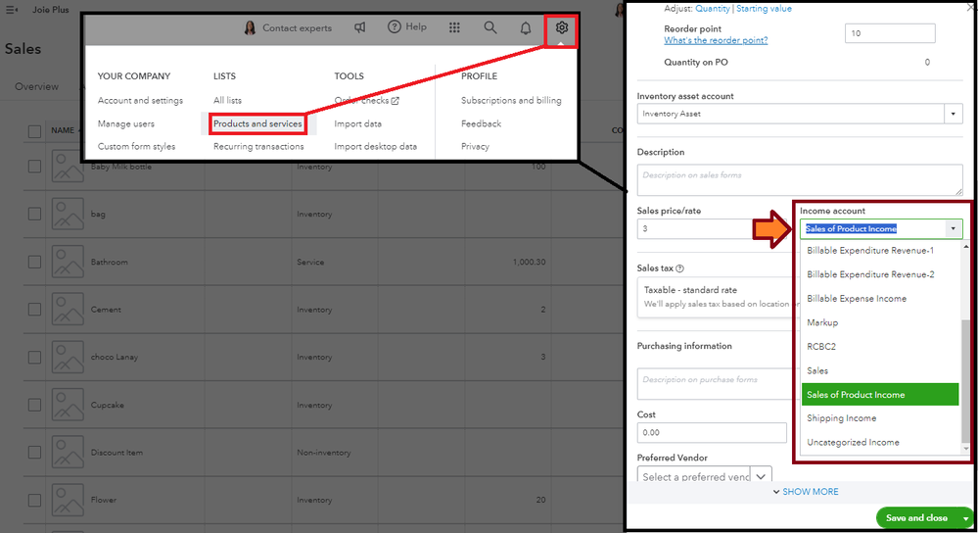Open Custom form styles
This screenshot has width=978, height=533.
point(137,147)
